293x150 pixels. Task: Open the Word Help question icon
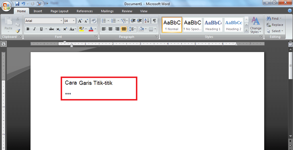[x=290, y=11]
